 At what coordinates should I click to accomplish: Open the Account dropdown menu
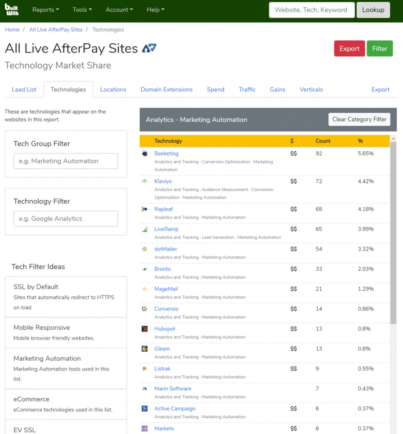[x=119, y=10]
